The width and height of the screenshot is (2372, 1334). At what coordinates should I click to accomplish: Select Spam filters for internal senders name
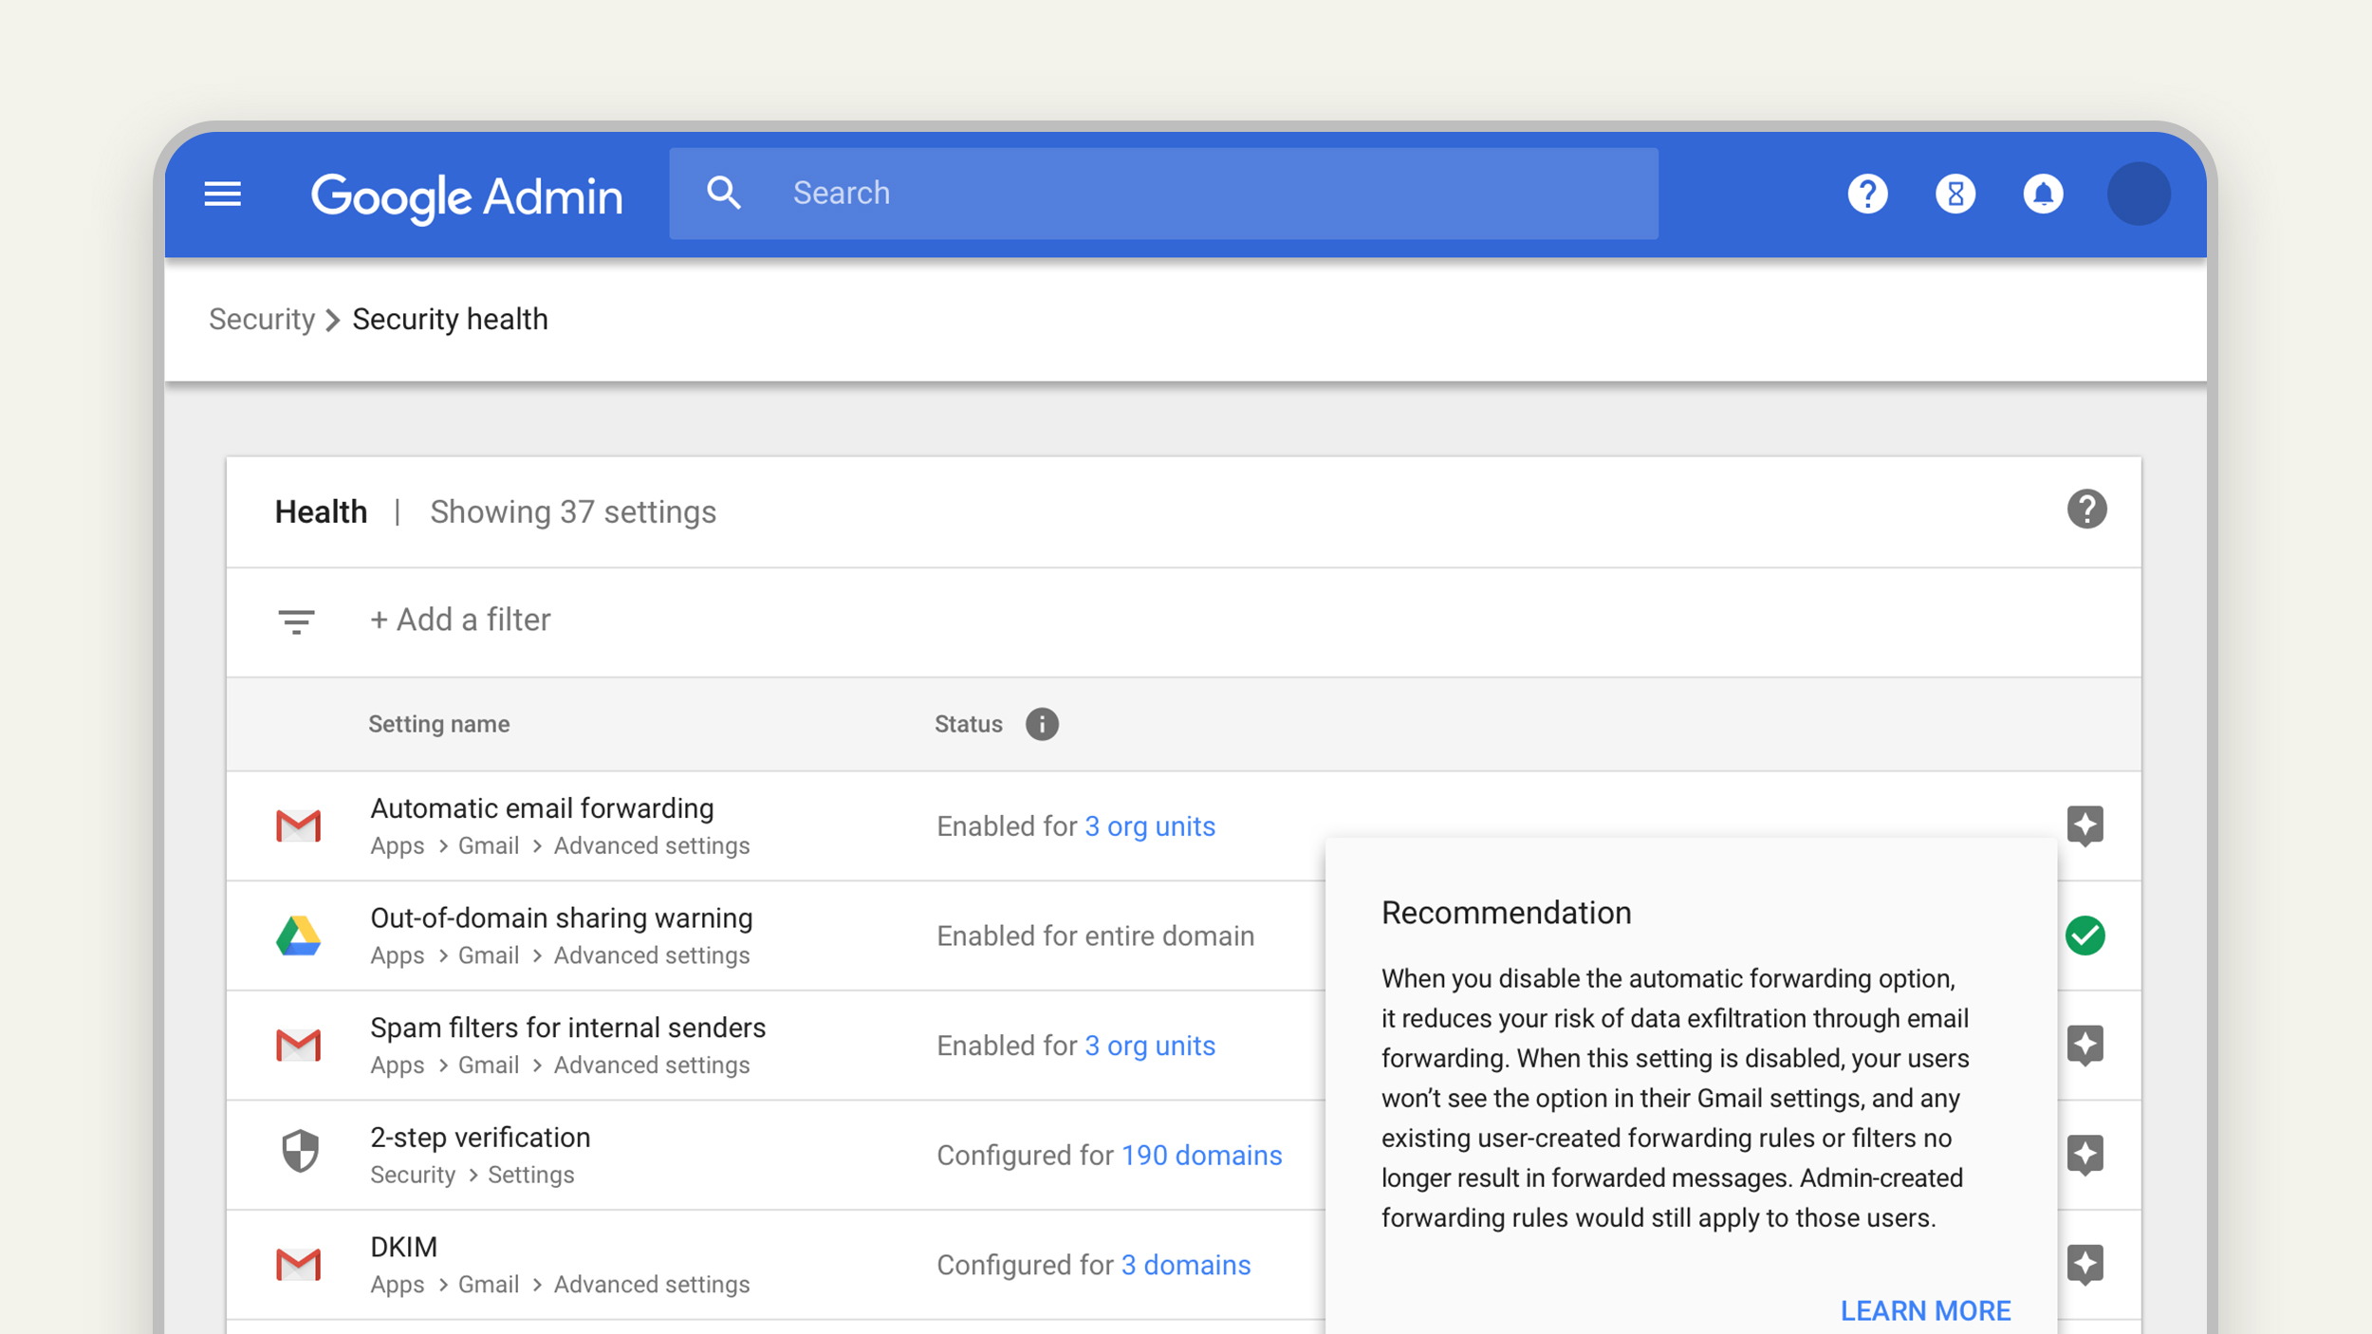567,1028
